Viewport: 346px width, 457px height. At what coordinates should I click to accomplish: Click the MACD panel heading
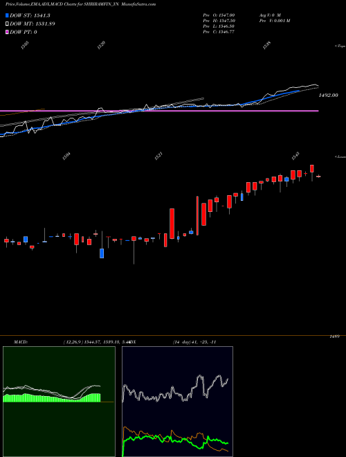[20, 342]
